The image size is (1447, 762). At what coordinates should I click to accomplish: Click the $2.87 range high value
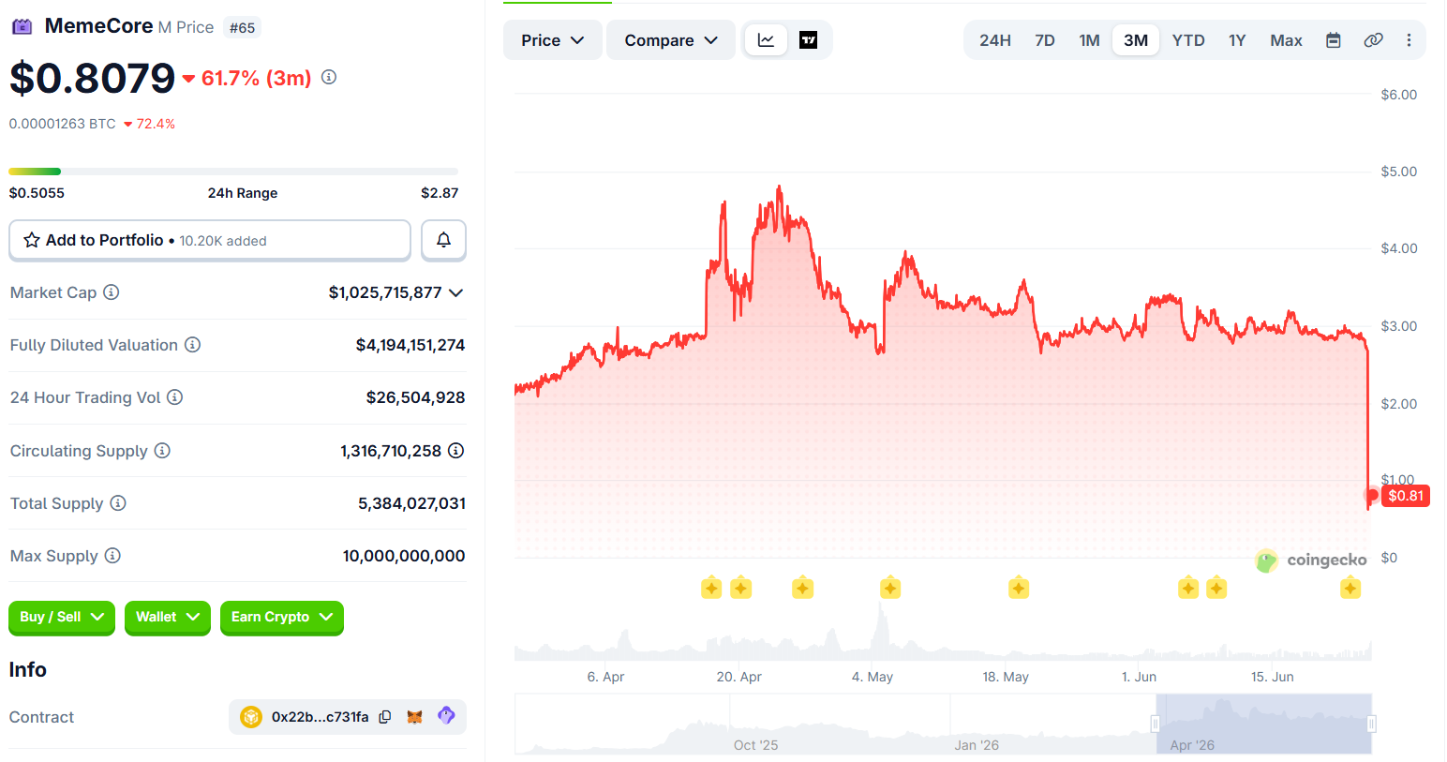(440, 193)
